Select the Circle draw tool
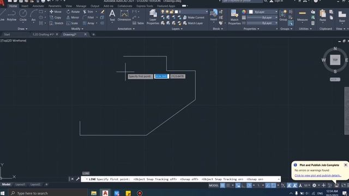The width and height of the screenshot is (349, 196). point(23,15)
